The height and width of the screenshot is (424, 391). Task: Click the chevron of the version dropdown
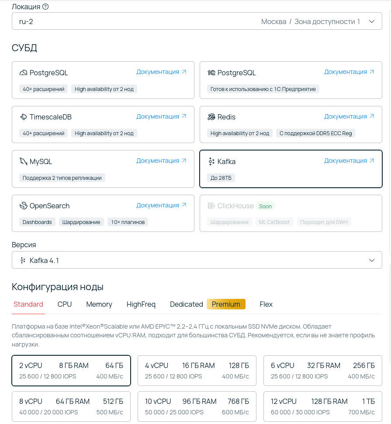[x=372, y=260]
